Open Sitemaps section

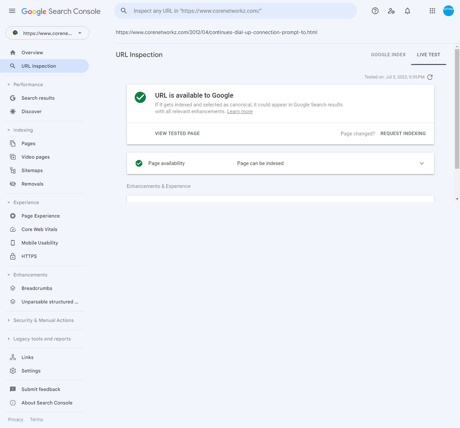(44, 170)
